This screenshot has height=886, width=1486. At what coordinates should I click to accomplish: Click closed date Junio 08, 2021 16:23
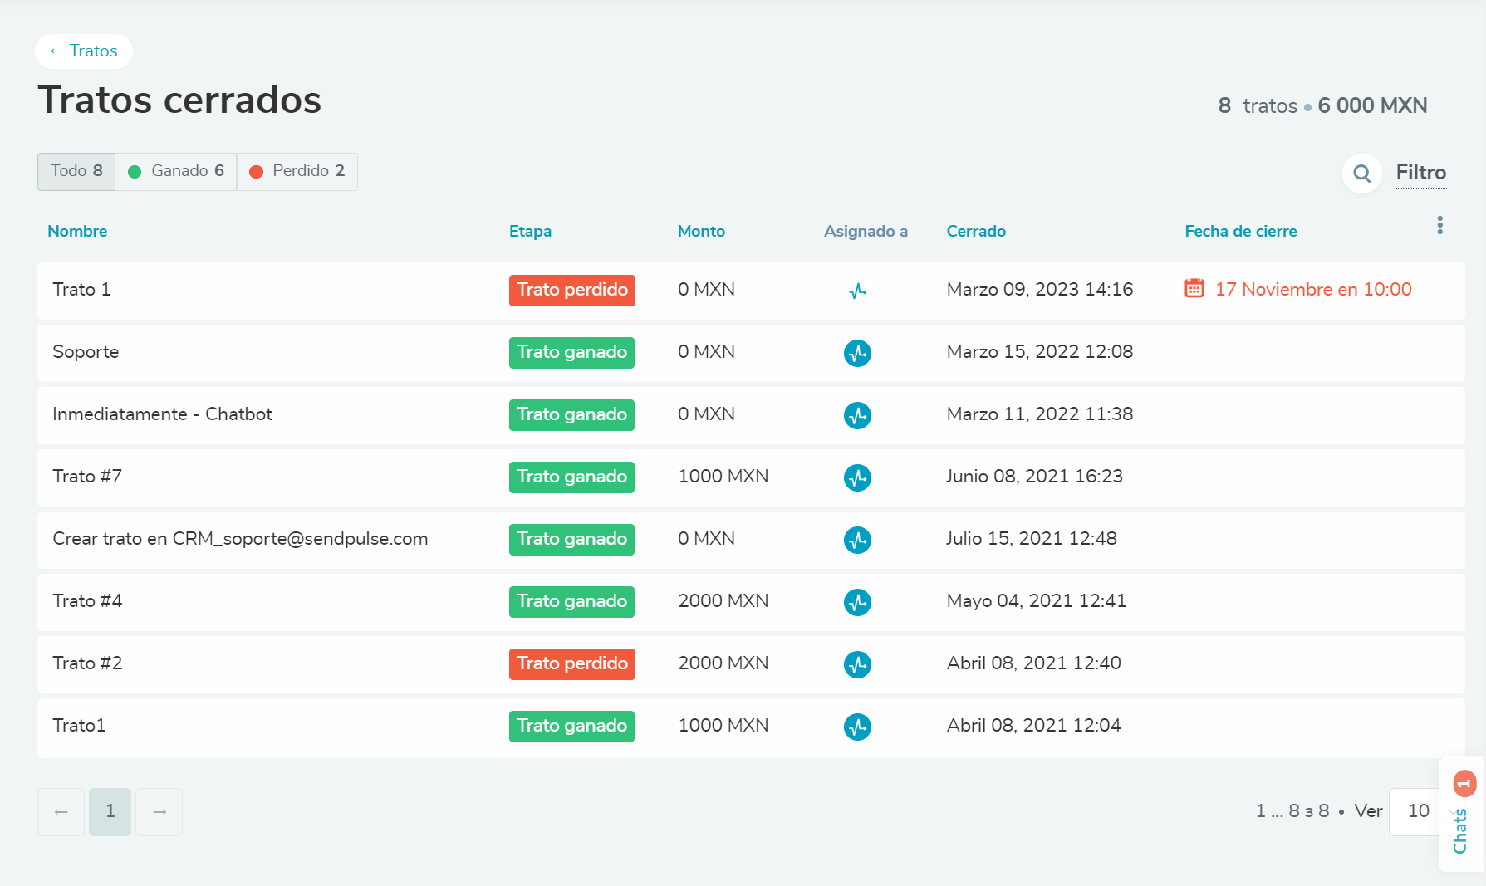point(1034,476)
